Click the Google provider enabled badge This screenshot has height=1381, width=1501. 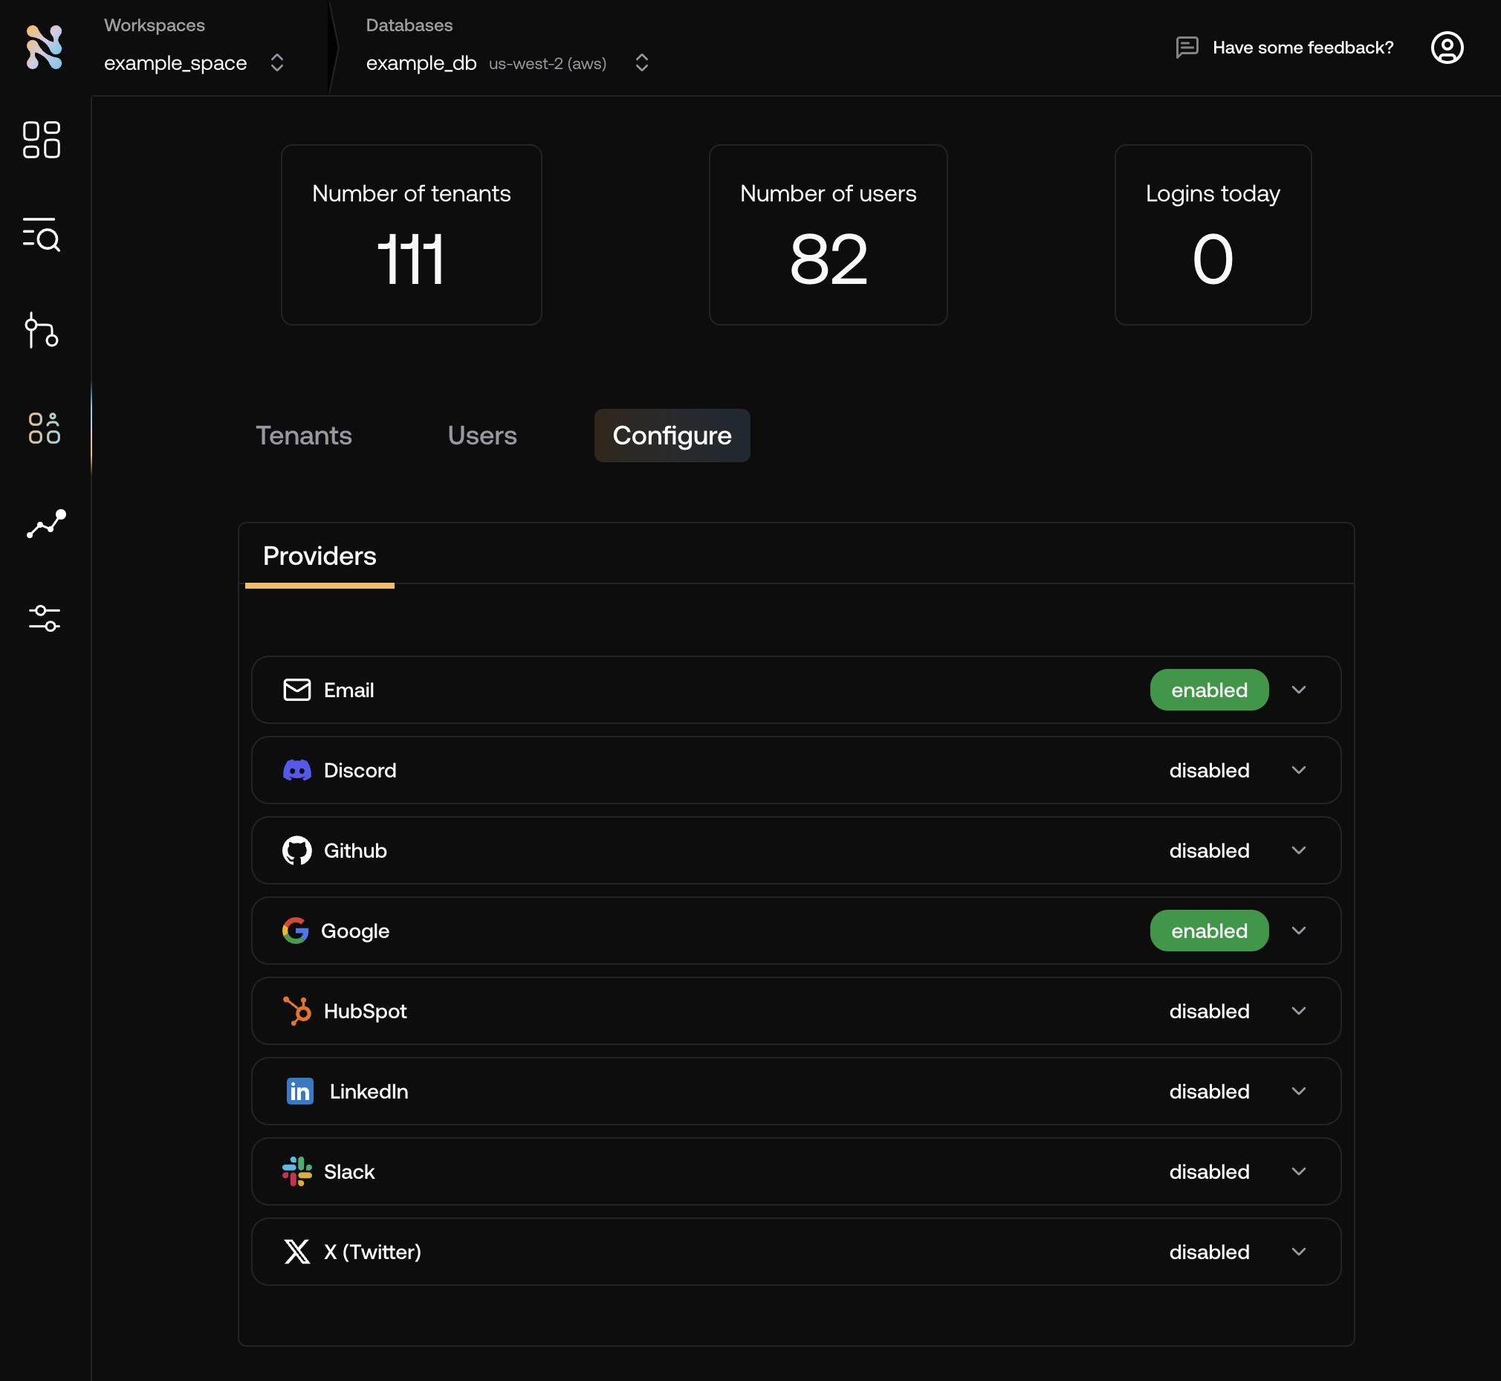click(x=1208, y=931)
